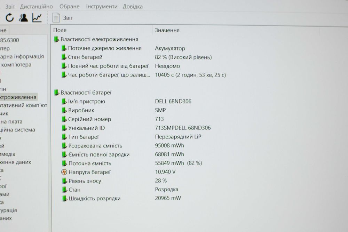Select sidebar item ending 'отативний комп'ют'
This screenshot has width=348, height=232.
pos(24,105)
